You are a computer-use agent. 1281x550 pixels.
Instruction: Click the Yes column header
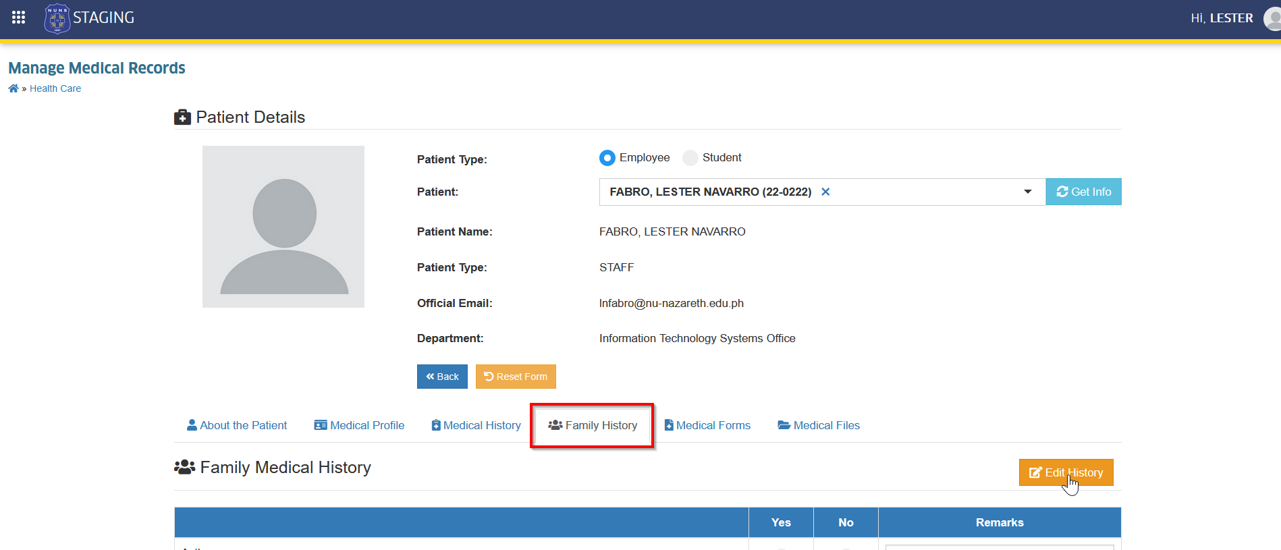781,522
